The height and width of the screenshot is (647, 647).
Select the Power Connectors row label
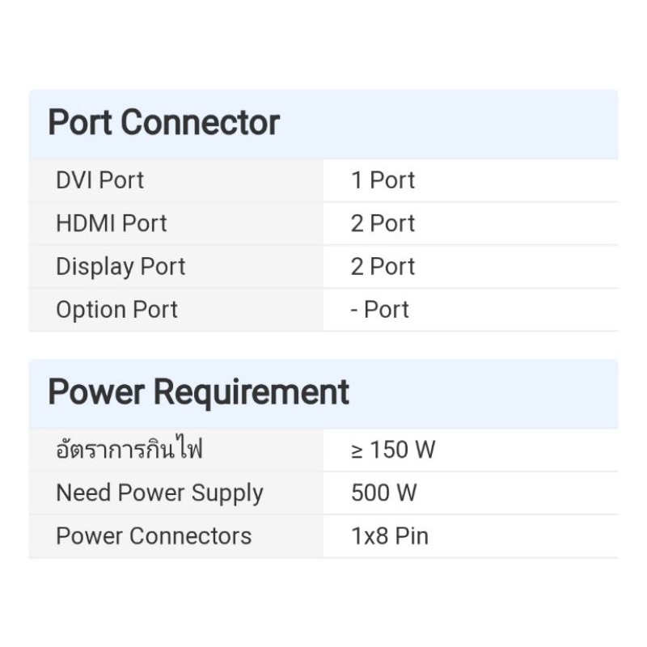154,536
